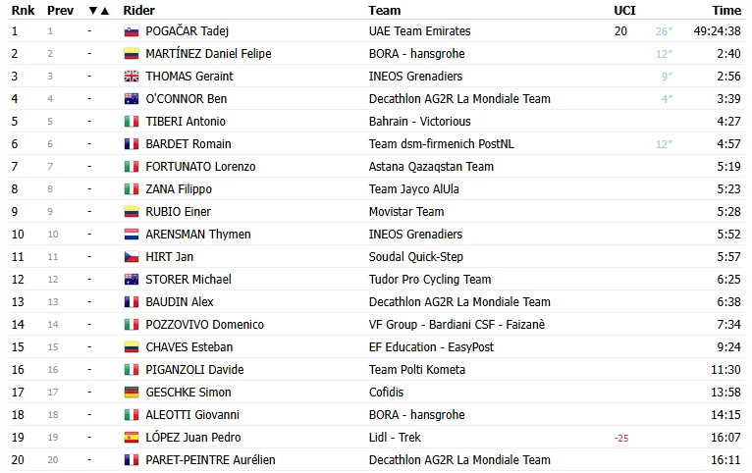The height and width of the screenshot is (473, 752).
Task: Click the Colombian flag beside RUBIO Einer
Action: tap(132, 212)
